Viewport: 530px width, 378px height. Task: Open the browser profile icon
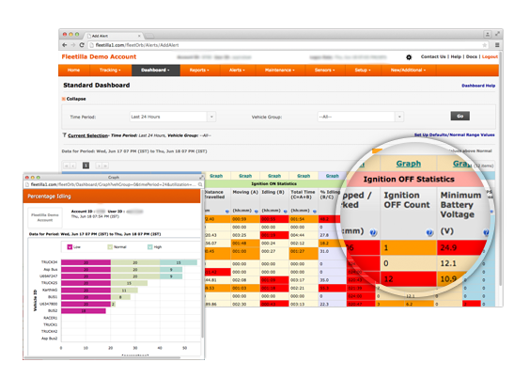point(488,34)
